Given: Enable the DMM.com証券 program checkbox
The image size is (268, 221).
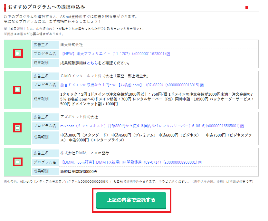Looking at the screenshot, I should tap(17, 162).
